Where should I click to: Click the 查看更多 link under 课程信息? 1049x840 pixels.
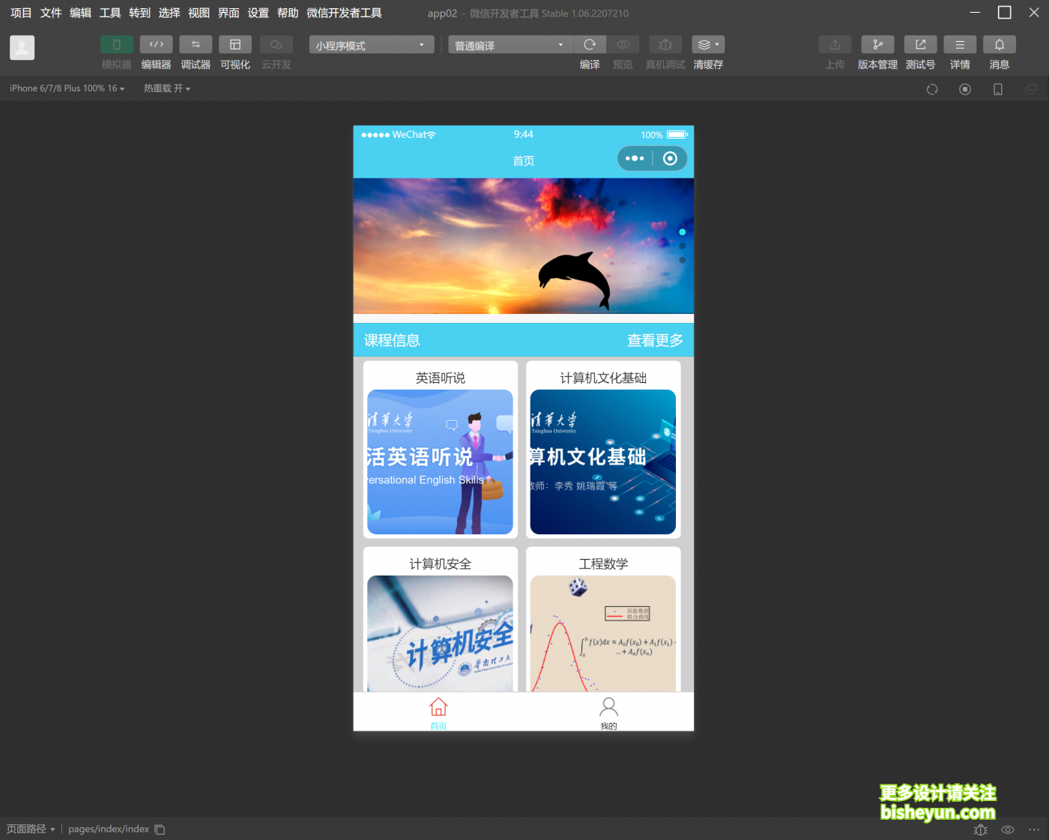tap(655, 340)
